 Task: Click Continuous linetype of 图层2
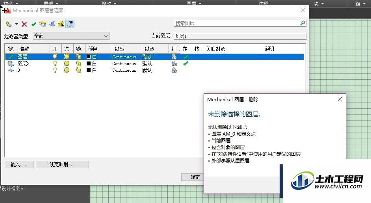[x=124, y=63]
